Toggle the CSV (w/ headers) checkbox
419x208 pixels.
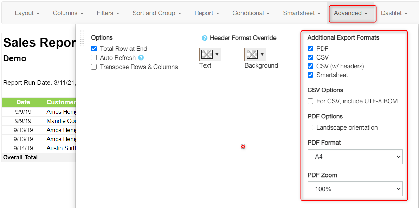tap(310, 66)
